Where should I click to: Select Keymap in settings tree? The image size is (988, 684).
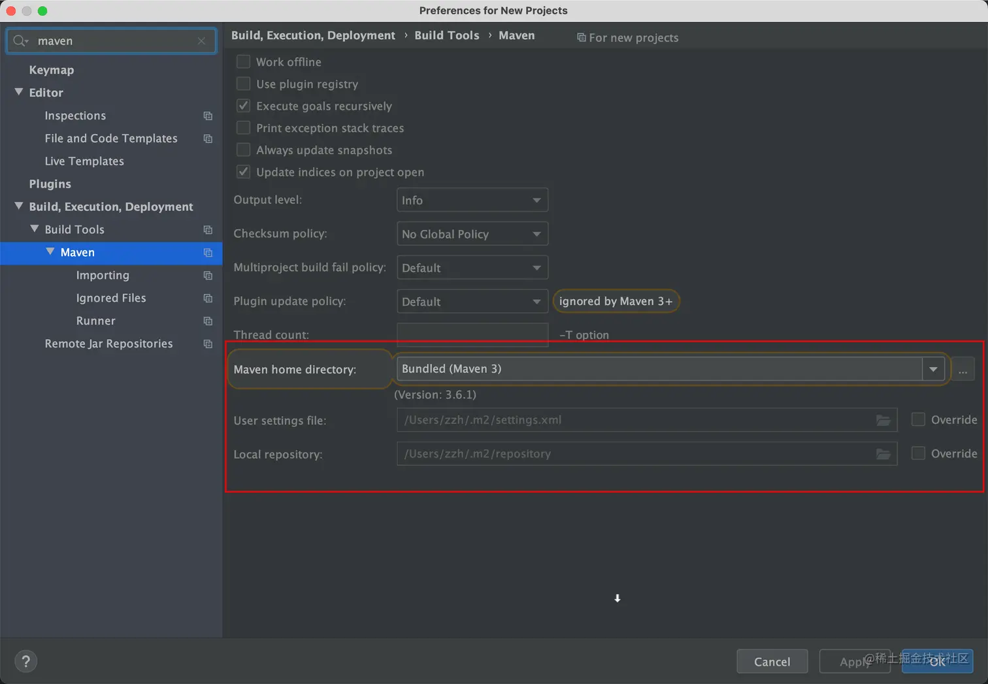point(52,70)
